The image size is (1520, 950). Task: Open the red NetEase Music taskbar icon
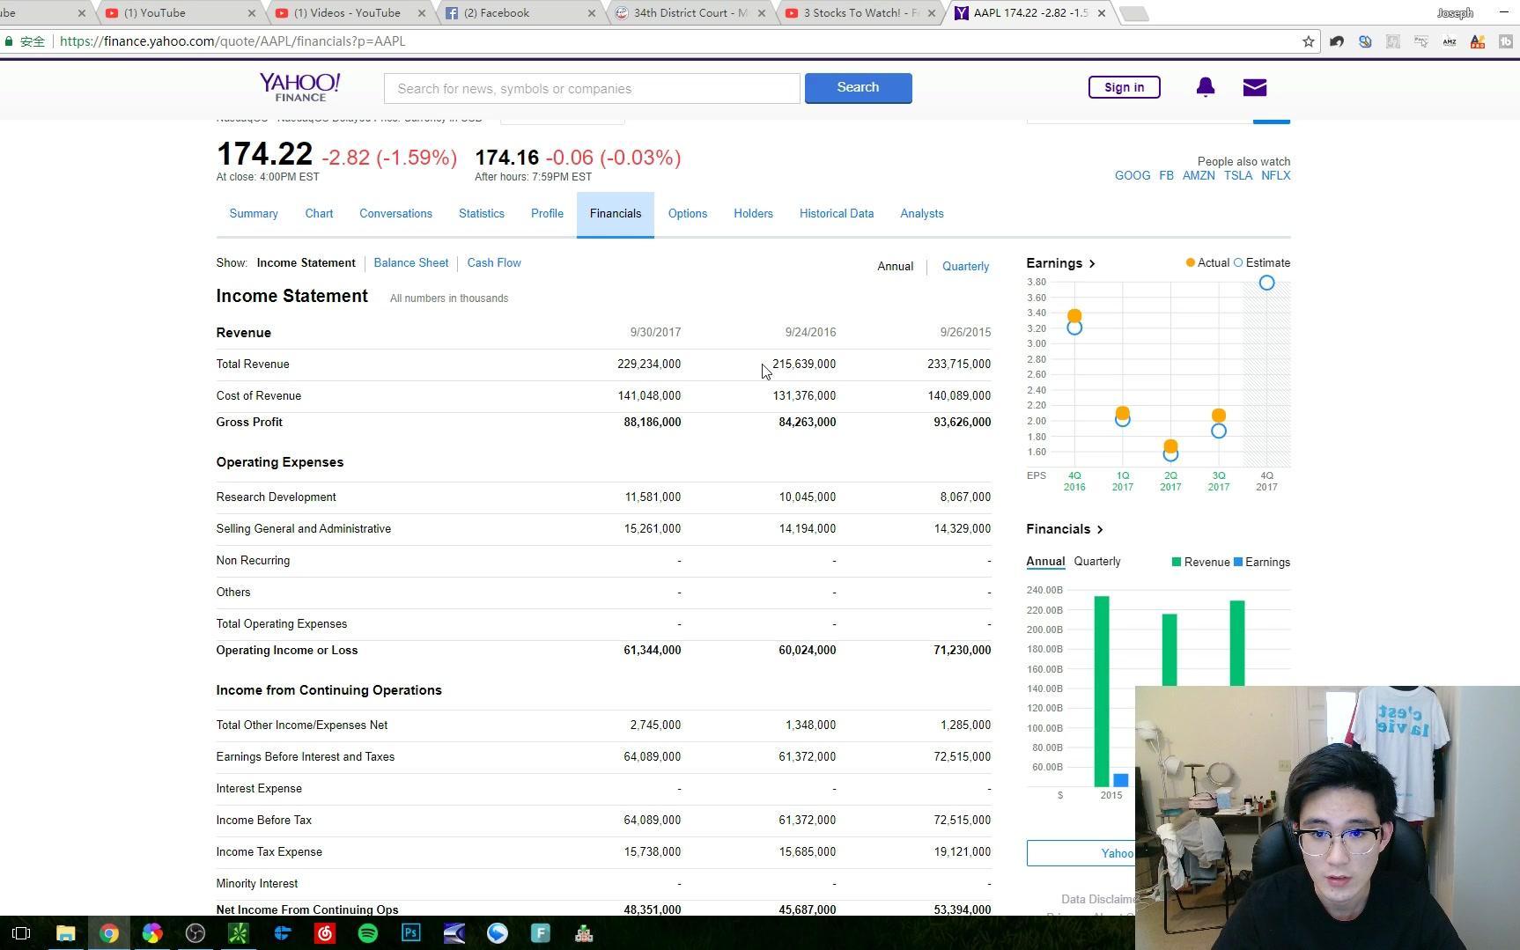pos(325,933)
